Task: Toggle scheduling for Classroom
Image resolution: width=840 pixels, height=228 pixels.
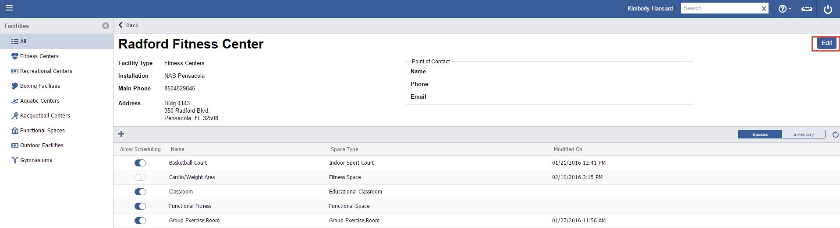Action: pos(140,192)
